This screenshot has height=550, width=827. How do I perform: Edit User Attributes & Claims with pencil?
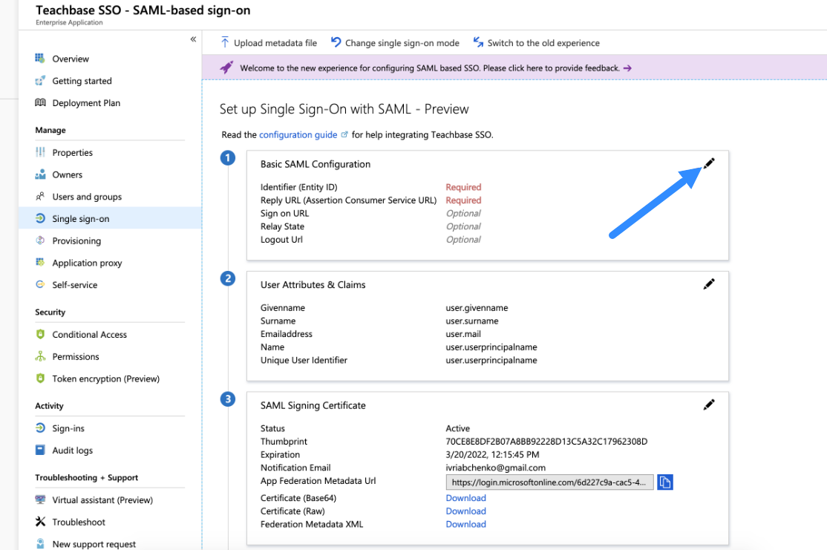point(709,284)
